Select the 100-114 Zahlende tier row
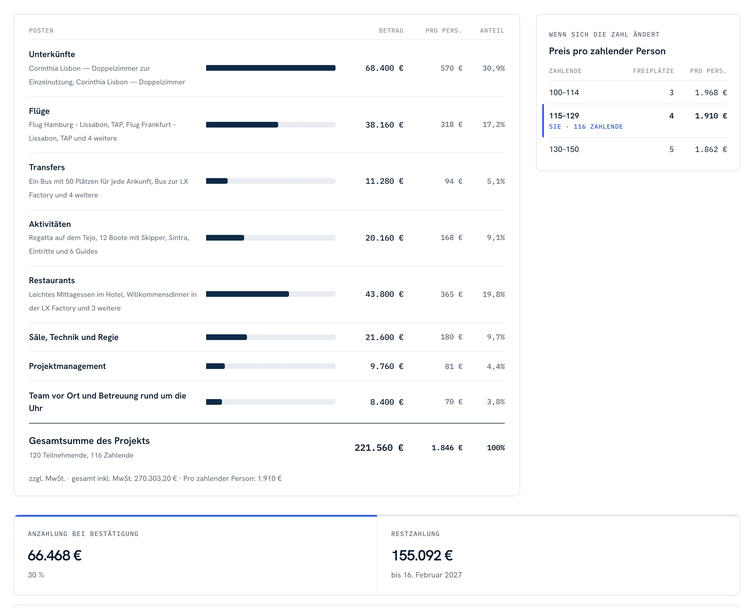Image resolution: width=754 pixels, height=609 pixels. 638,93
